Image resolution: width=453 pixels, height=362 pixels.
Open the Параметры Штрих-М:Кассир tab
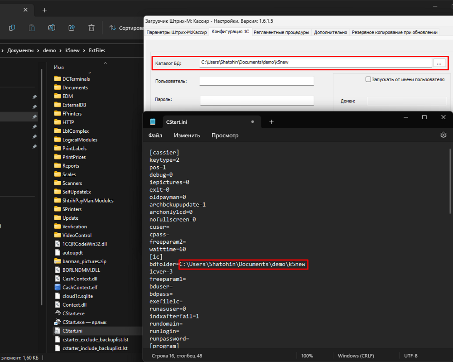click(177, 32)
